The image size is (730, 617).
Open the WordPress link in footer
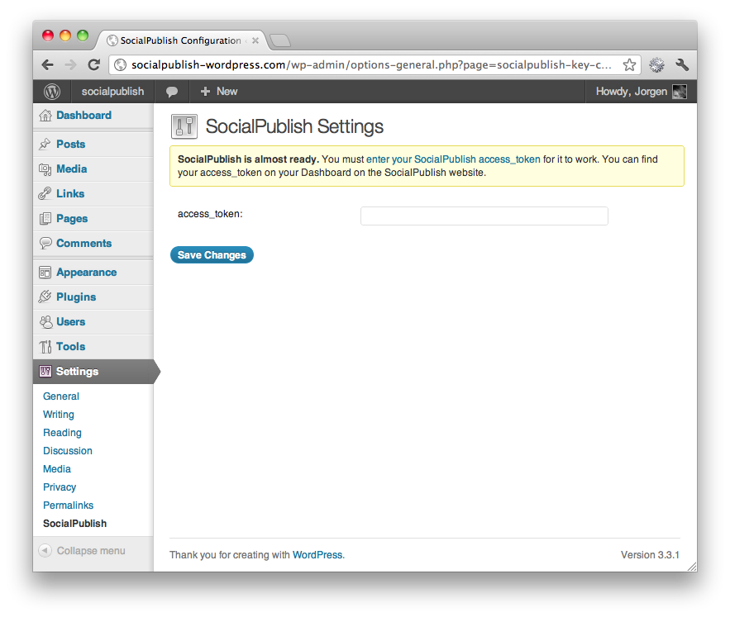(317, 555)
